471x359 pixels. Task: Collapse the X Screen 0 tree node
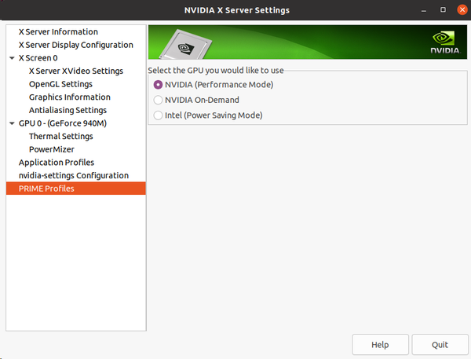pos(12,58)
